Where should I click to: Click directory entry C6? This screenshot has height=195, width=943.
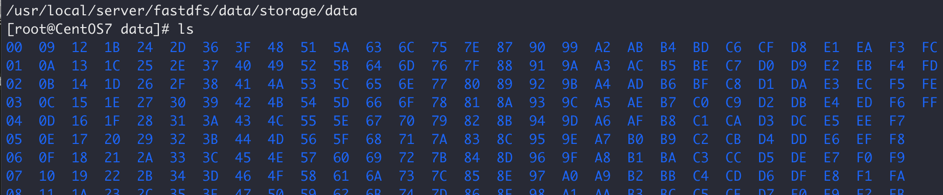click(x=734, y=47)
